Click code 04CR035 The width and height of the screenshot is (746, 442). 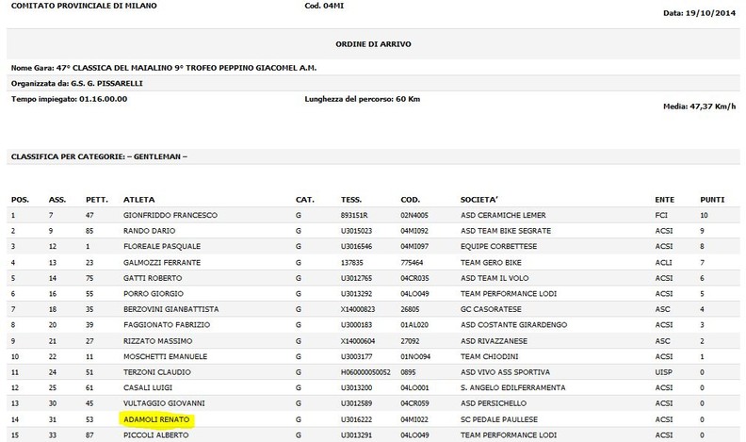(414, 278)
